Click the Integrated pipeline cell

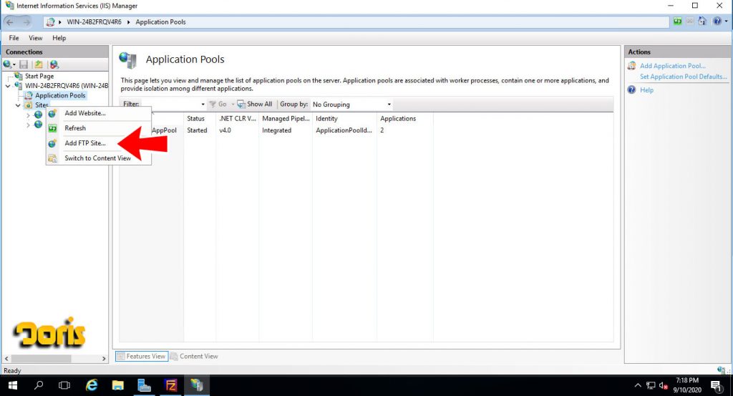276,130
